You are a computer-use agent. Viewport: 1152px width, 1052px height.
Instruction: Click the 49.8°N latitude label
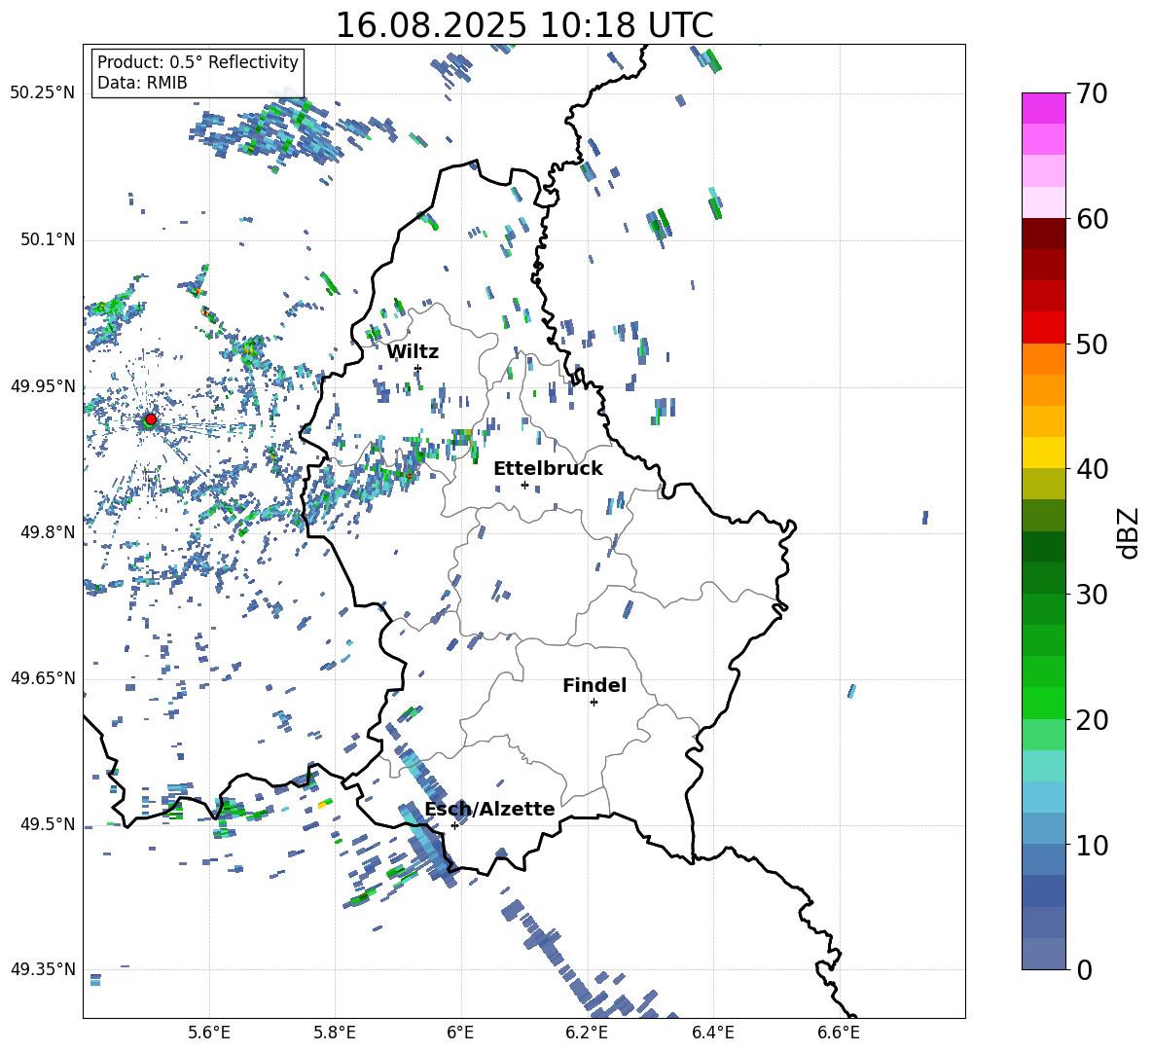(x=48, y=532)
